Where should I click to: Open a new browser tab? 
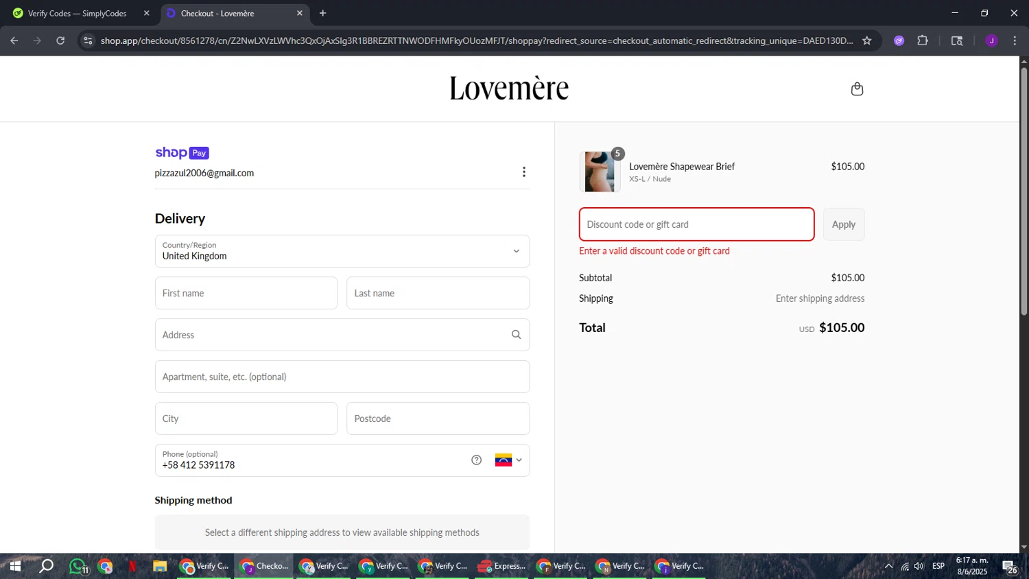pyautogui.click(x=323, y=13)
